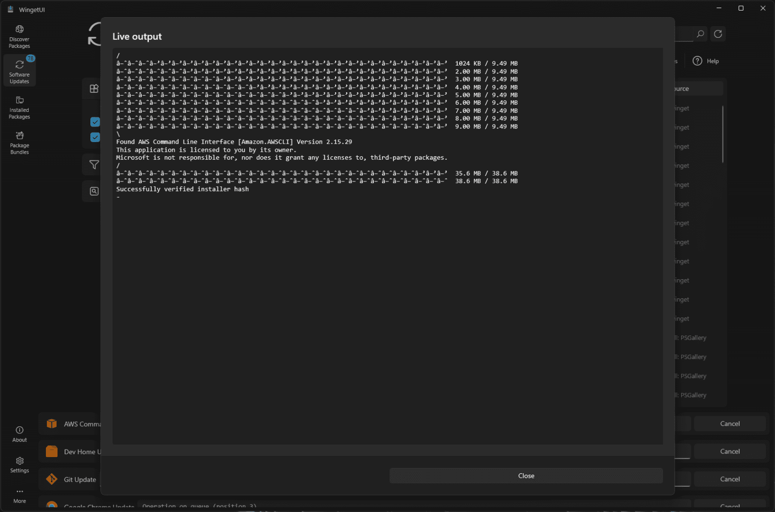This screenshot has width=775, height=512.
Task: Open the Help tab
Action: point(706,60)
